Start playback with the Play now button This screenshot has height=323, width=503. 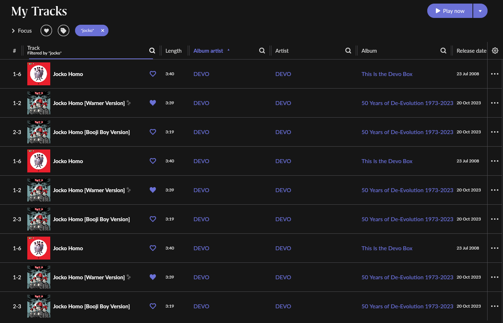450,11
